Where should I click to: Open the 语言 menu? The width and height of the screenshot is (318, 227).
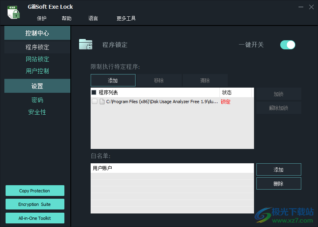tap(93, 18)
